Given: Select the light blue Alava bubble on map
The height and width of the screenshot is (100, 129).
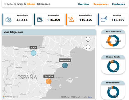Looking at the screenshot, I should [33, 53].
